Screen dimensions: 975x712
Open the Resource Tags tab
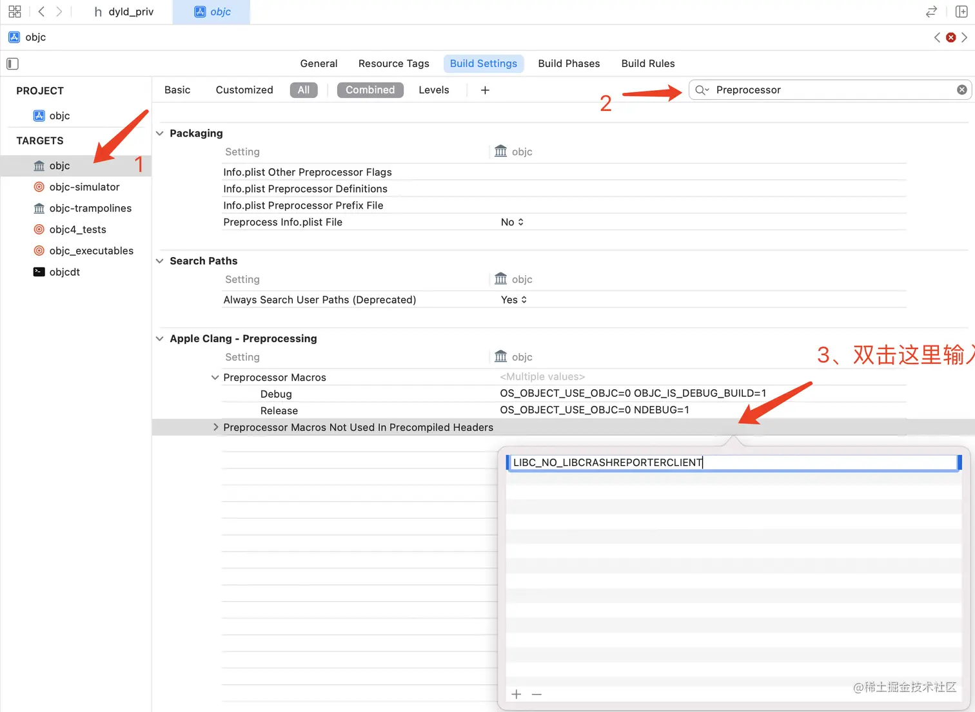pos(394,63)
